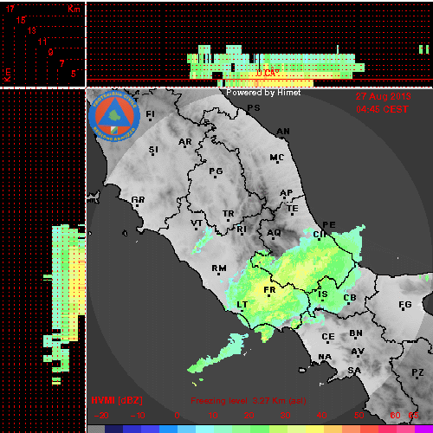The height and width of the screenshot is (433, 433).
Task: Click the yellow 40 dBZ color swatch
Action: click(x=314, y=429)
